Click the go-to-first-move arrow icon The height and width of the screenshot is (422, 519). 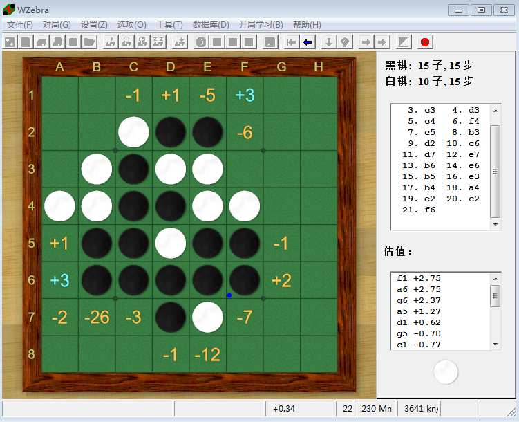(x=292, y=42)
